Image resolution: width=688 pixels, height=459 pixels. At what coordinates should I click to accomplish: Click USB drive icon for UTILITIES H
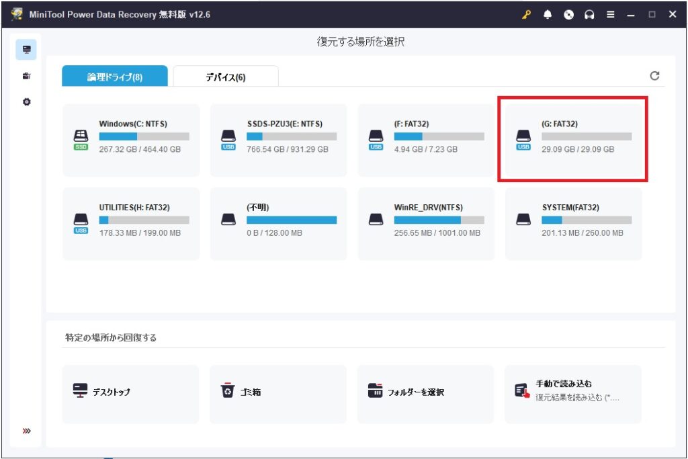coord(81,223)
